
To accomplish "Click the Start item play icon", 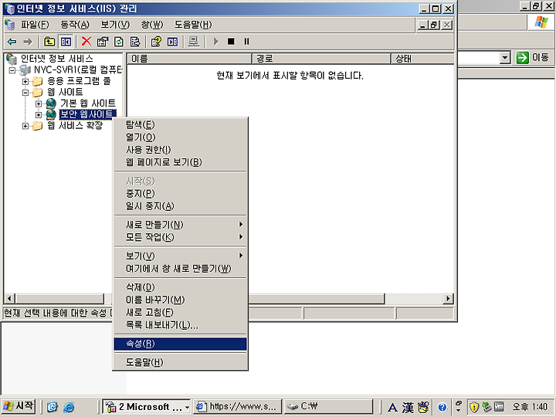I will pos(215,42).
